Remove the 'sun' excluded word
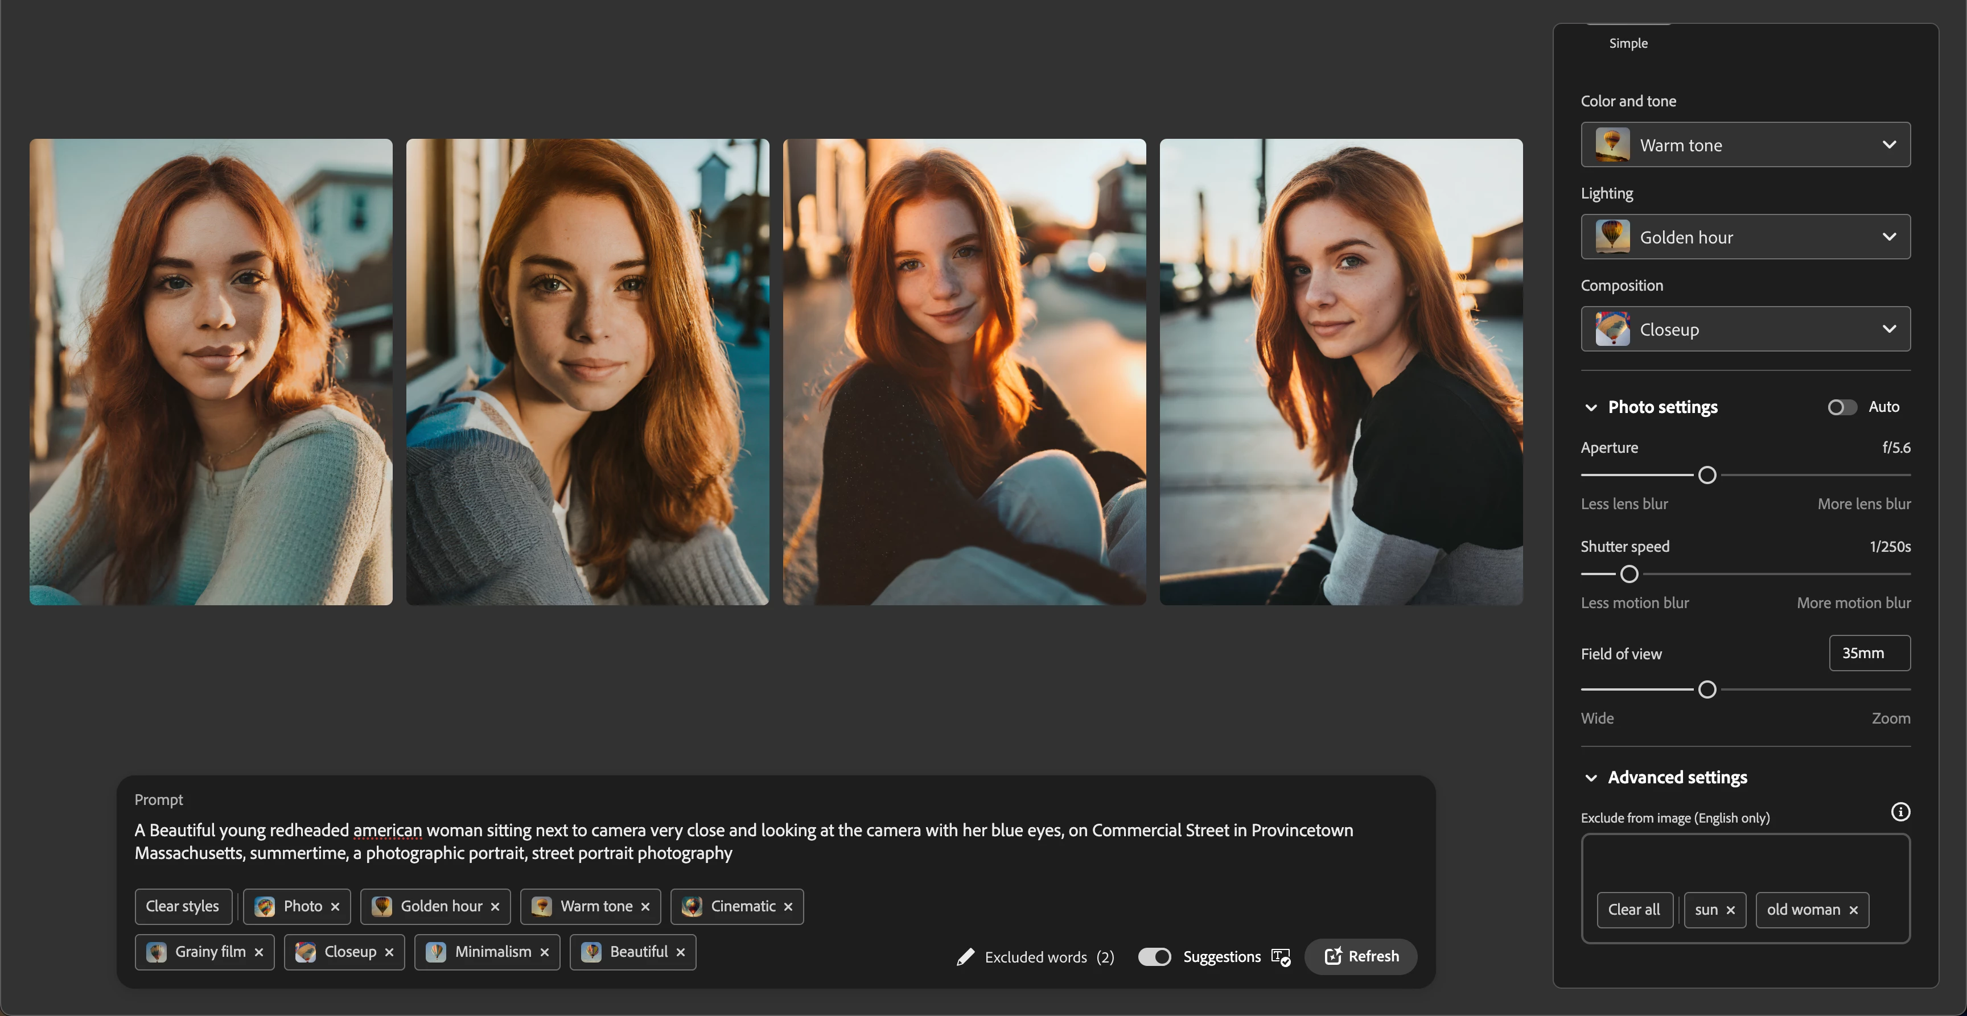This screenshot has height=1016, width=1967. click(x=1730, y=910)
